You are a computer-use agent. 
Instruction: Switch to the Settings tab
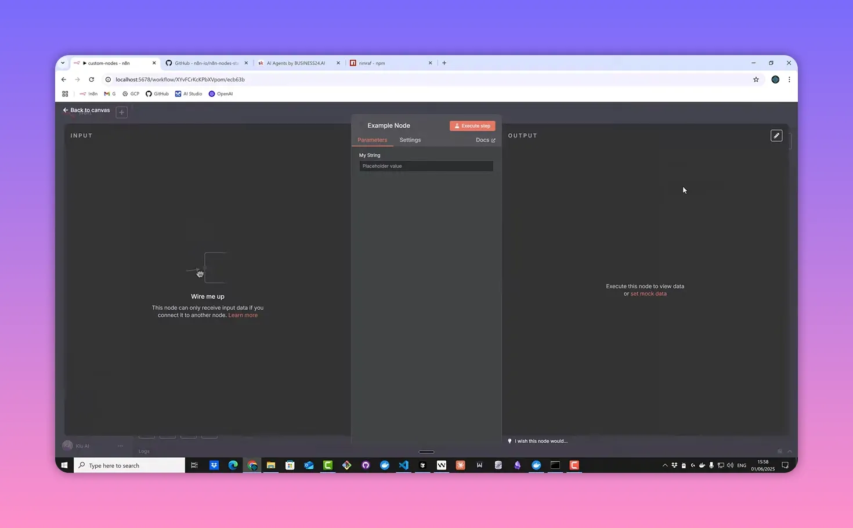pos(410,140)
